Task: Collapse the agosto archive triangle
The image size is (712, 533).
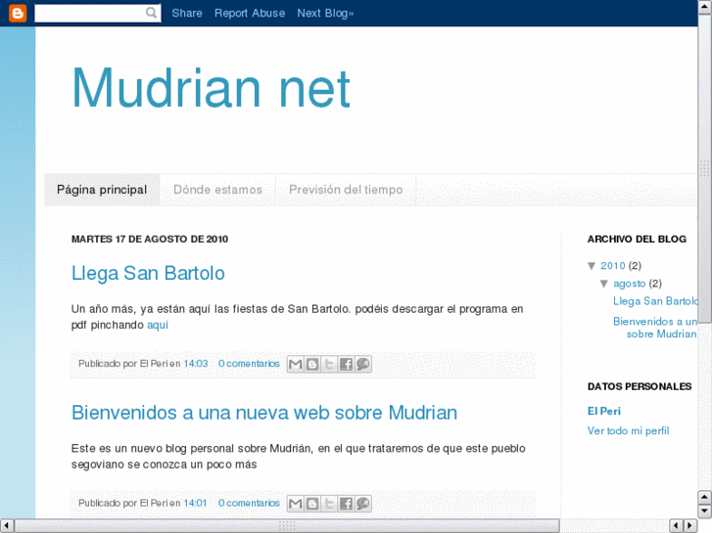Action: (x=604, y=284)
